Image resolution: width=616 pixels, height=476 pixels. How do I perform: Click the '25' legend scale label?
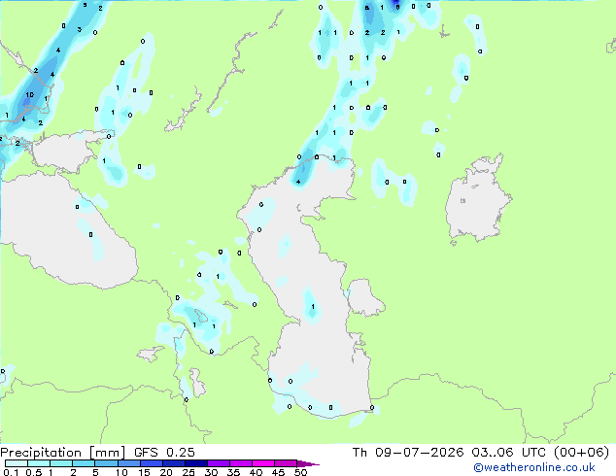[188, 472]
